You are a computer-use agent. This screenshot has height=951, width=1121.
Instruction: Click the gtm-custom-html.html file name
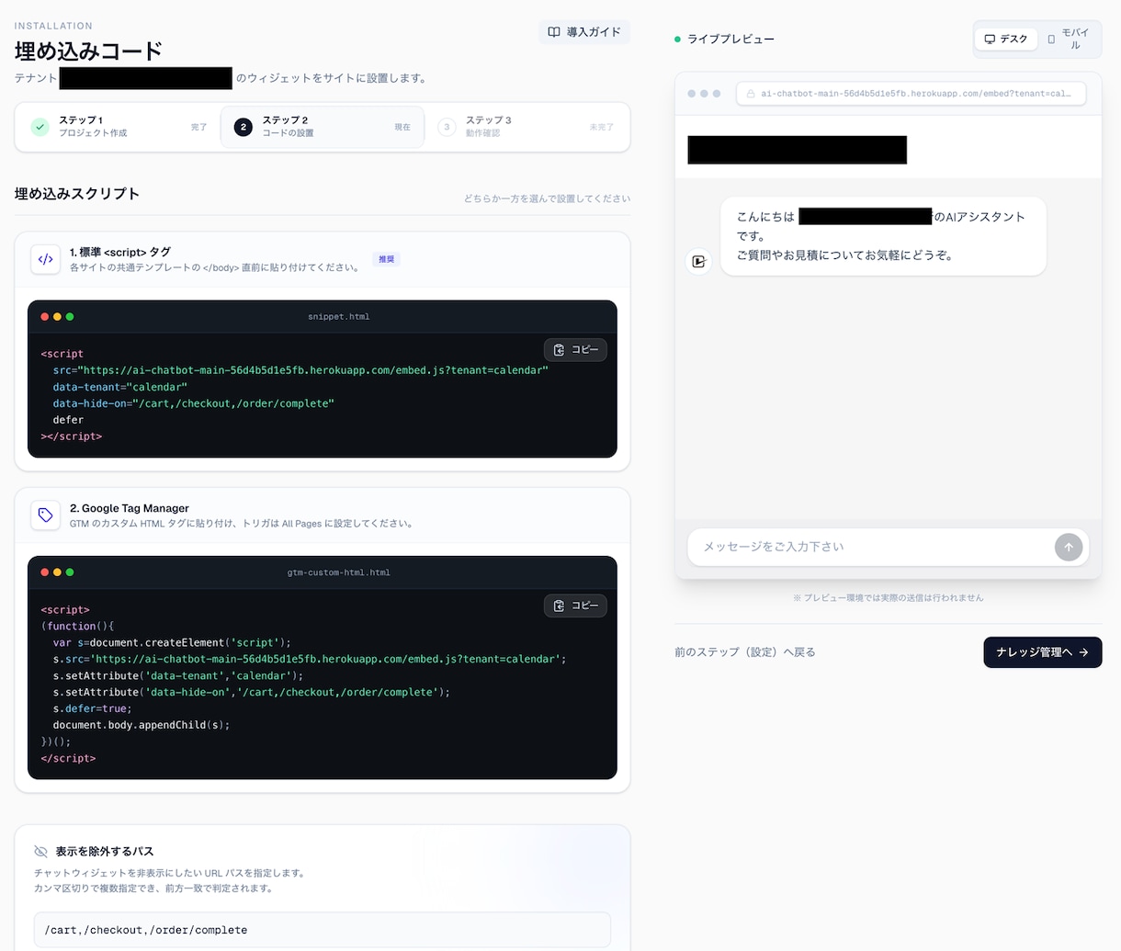coord(339,572)
